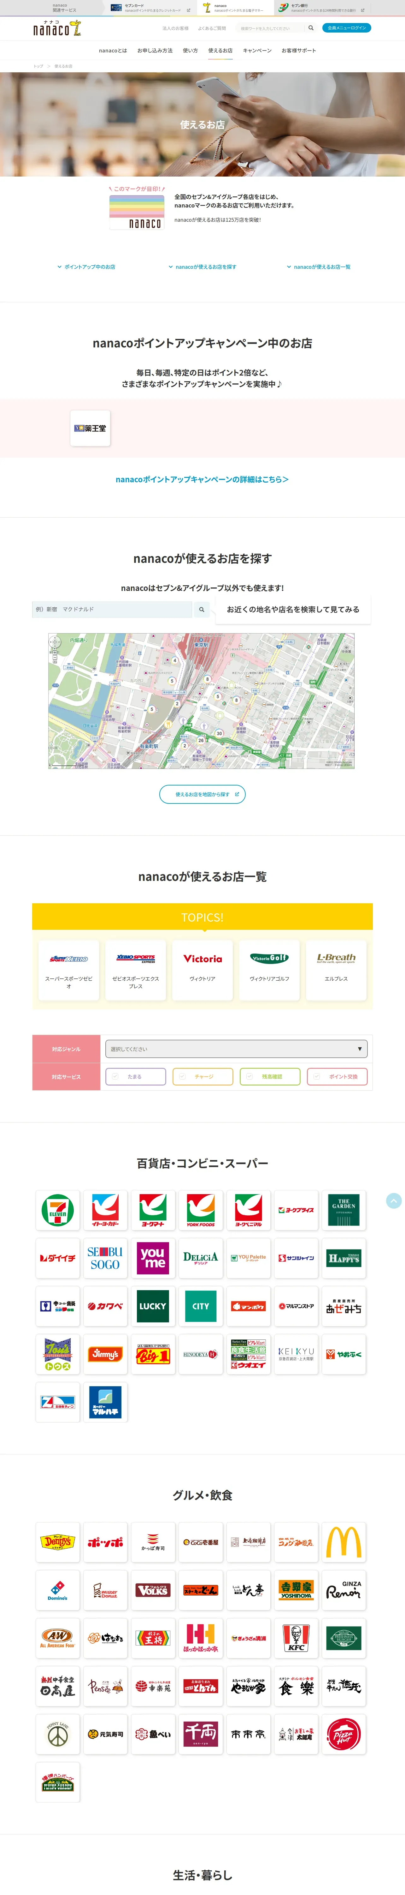405x1895 pixels.
Task: Switch to the セブン銀行 top tab
Action: point(321,8)
